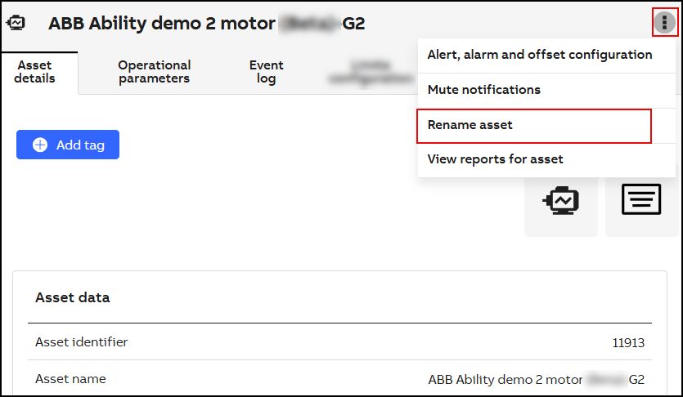Click the Asset name row label
This screenshot has width=683, height=397.
70,379
